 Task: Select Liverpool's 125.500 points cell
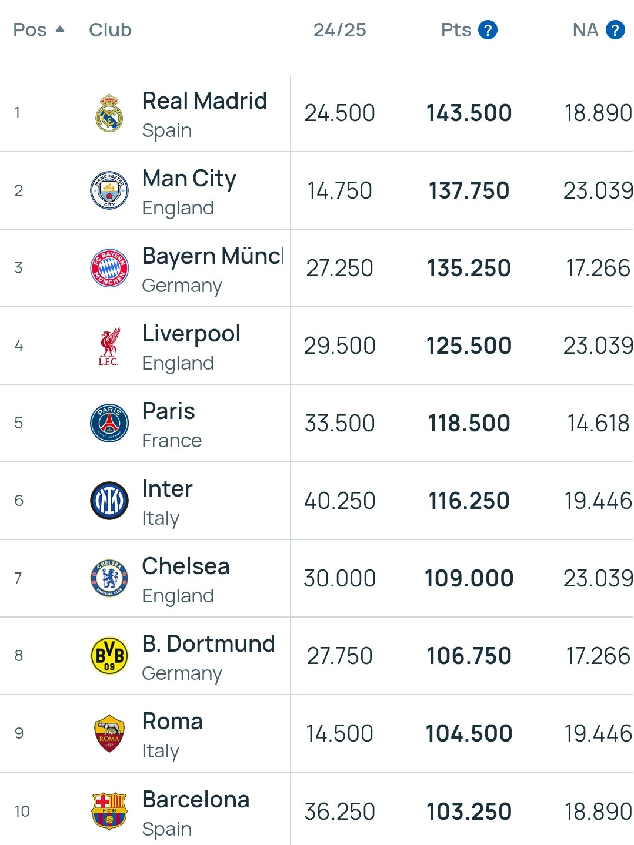click(469, 346)
